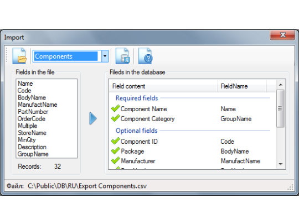The height and width of the screenshot is (224, 299).
Task: Click inside the Components combo box text
Action: coord(66,56)
